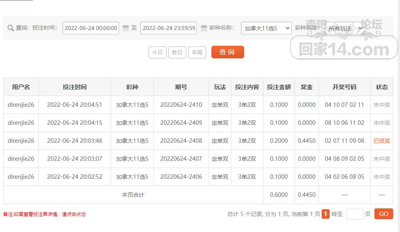Viewport: 400px width, 232px height.
Task: Click the orange GO button
Action: tap(383, 214)
